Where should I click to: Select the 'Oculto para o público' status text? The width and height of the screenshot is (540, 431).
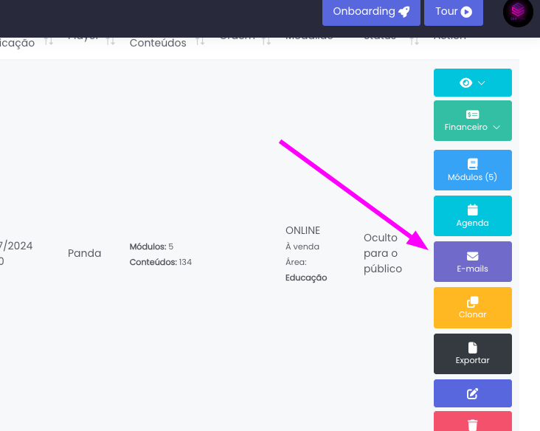pyautogui.click(x=382, y=253)
